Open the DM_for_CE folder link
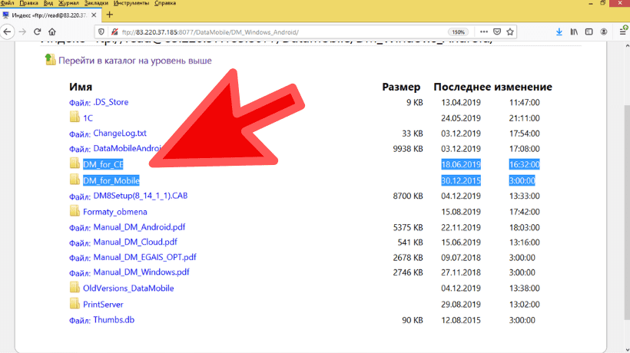The width and height of the screenshot is (630, 353). pyautogui.click(x=103, y=164)
